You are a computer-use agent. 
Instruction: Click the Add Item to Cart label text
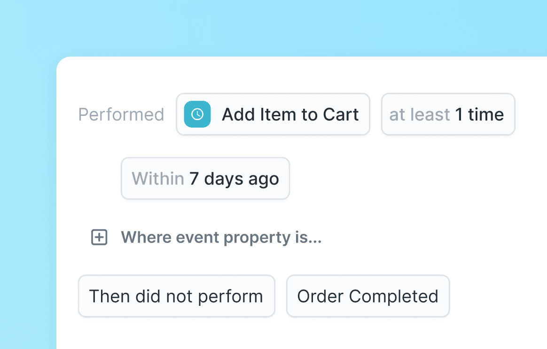coord(290,114)
